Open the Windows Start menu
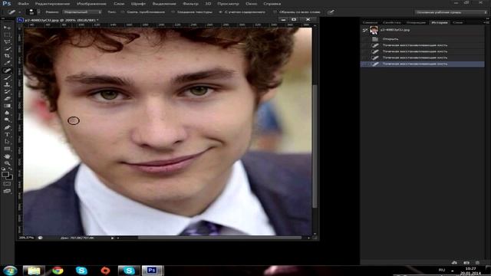 (x=10, y=271)
